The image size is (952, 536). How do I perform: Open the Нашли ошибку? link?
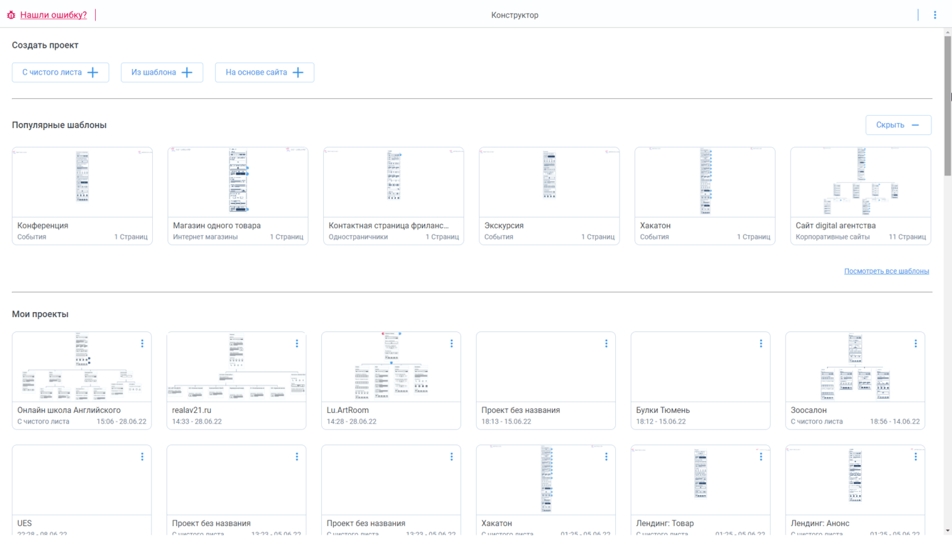coord(53,15)
